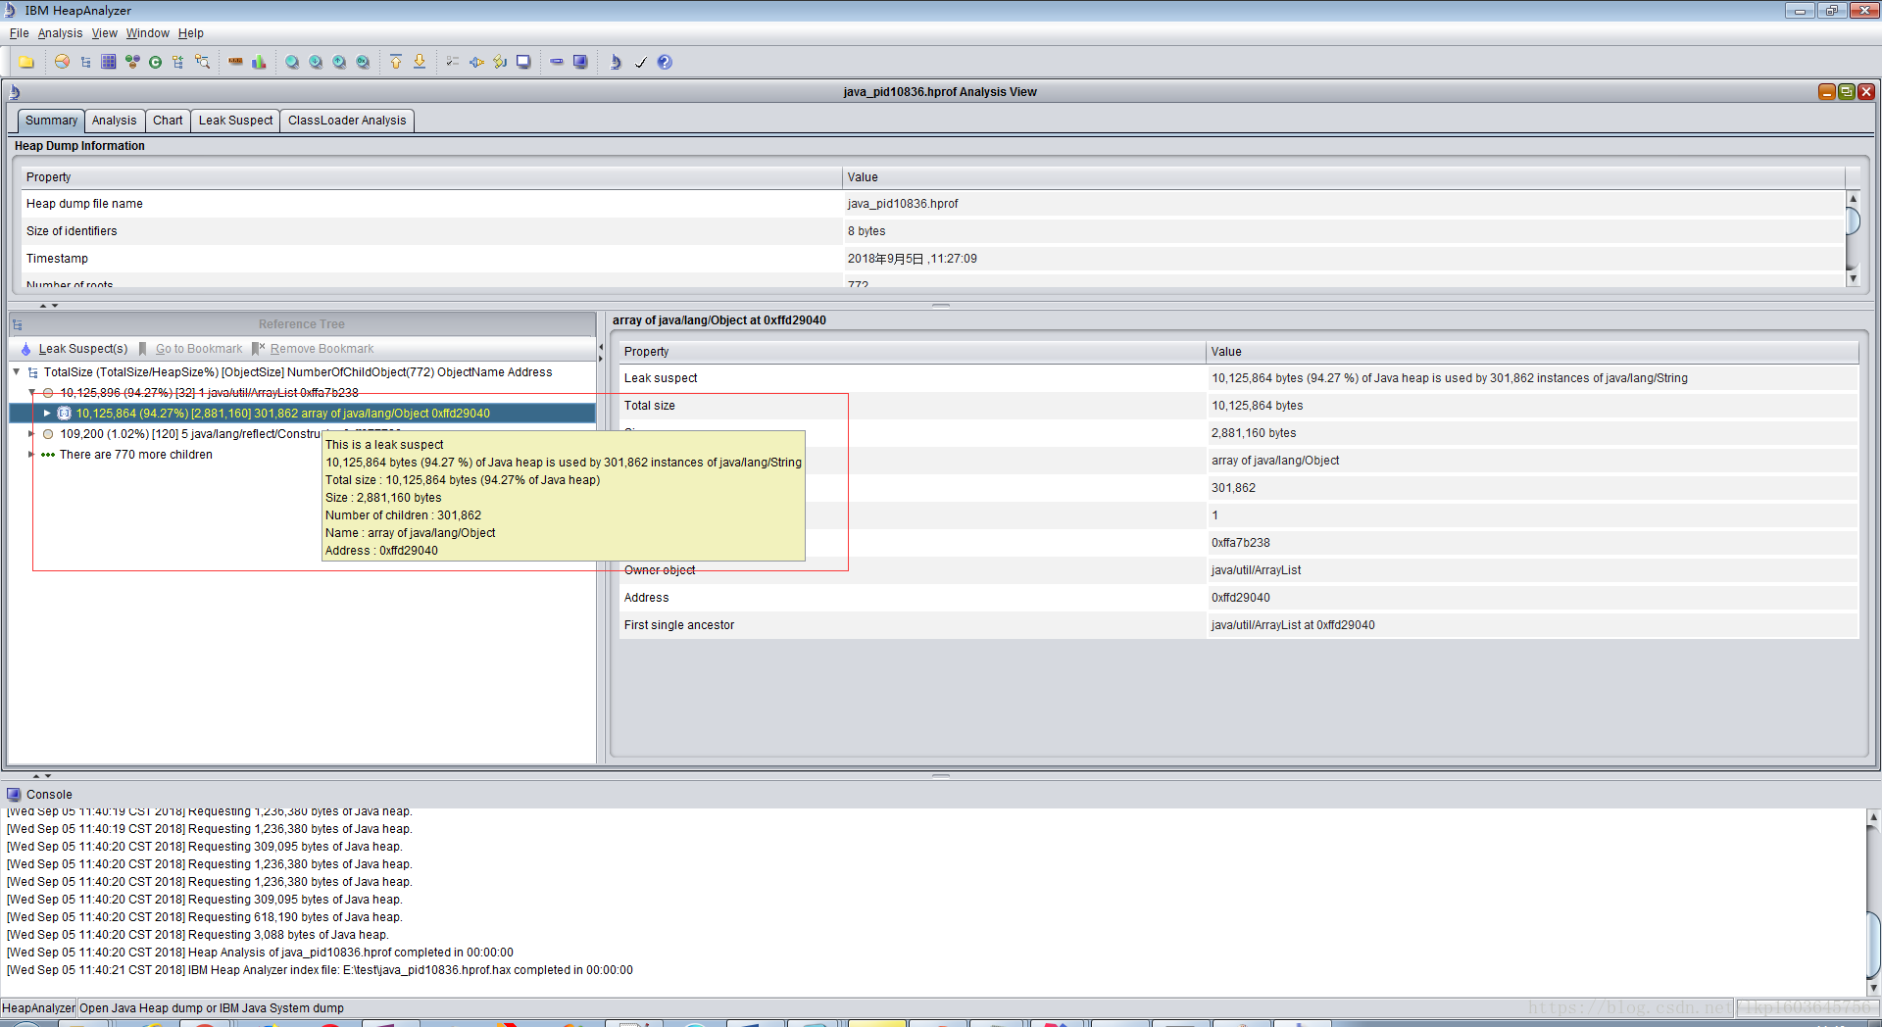1882x1027 pixels.
Task: Click the divider arrows above the Console
Action: click(42, 775)
